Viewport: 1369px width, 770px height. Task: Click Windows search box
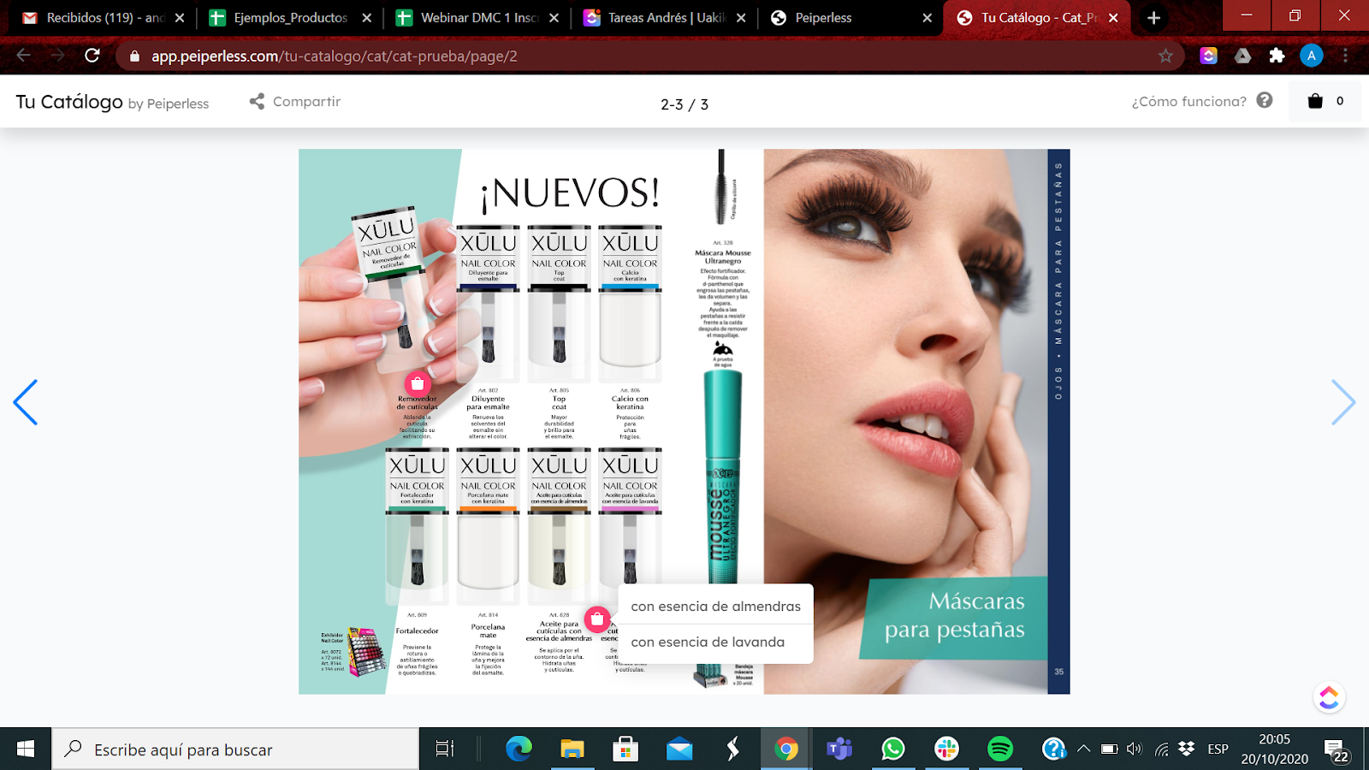coord(236,749)
